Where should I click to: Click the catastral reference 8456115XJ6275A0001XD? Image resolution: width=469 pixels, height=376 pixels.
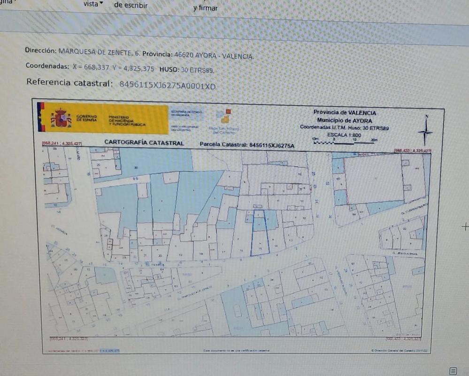coord(167,85)
